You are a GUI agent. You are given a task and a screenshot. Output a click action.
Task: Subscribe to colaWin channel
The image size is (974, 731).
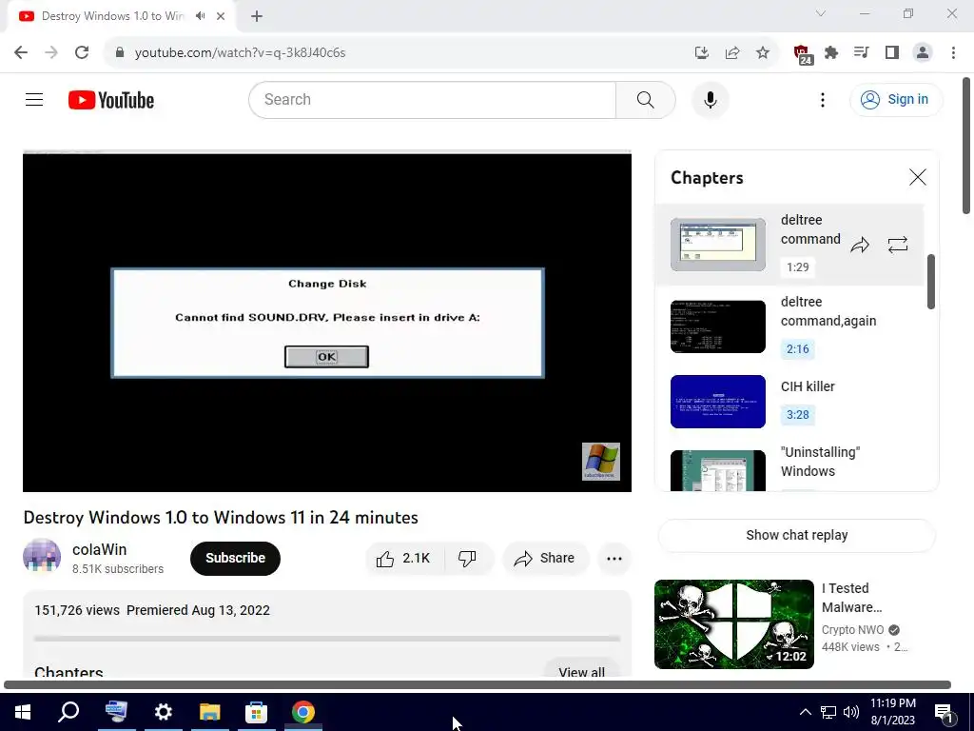point(235,558)
